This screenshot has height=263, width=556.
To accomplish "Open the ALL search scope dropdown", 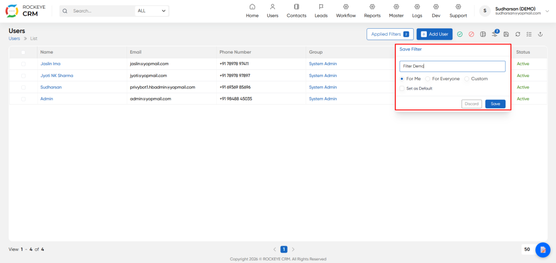I will pyautogui.click(x=152, y=11).
